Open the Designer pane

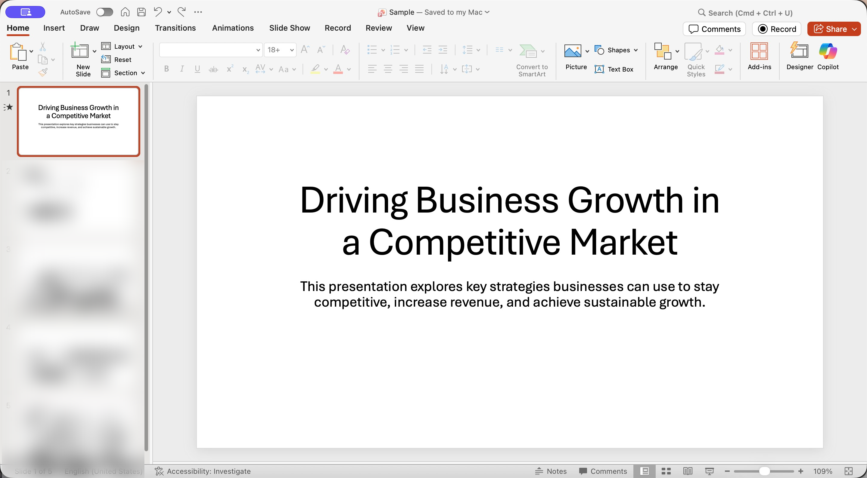coord(799,56)
